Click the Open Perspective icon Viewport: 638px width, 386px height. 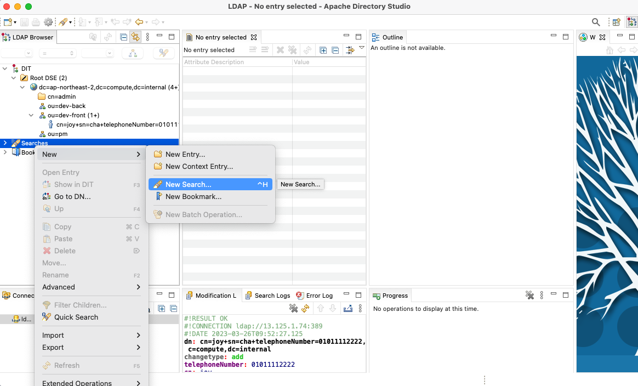[x=617, y=22]
